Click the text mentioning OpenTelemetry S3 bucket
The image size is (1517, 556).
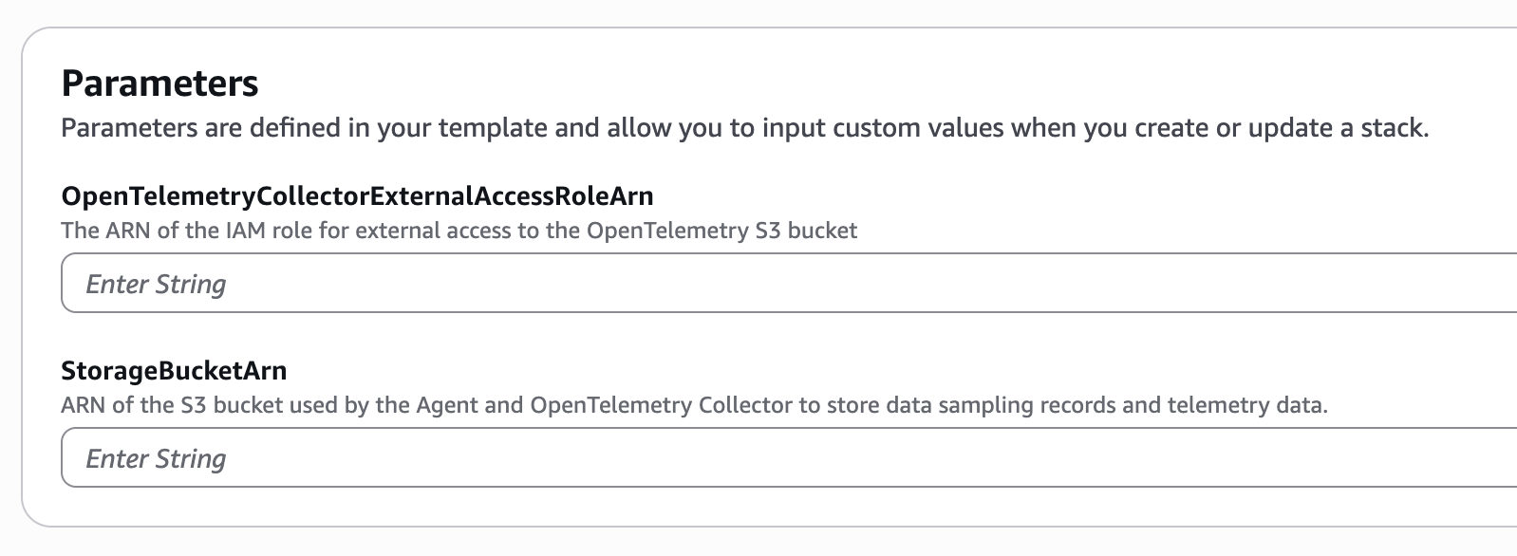tap(721, 231)
